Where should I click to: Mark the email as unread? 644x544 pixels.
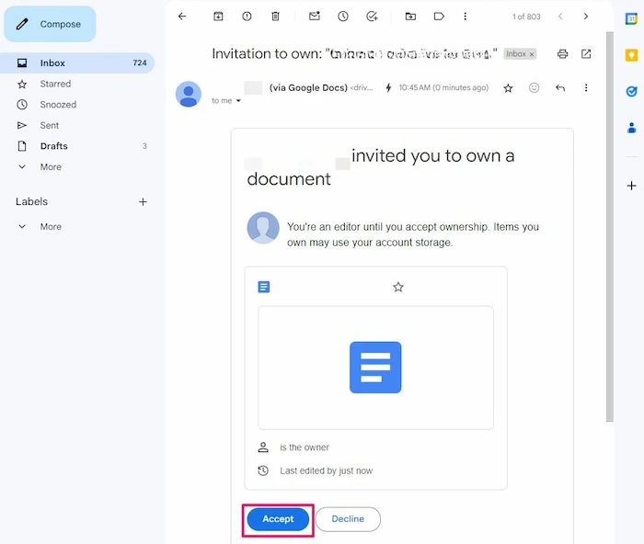[x=315, y=17]
